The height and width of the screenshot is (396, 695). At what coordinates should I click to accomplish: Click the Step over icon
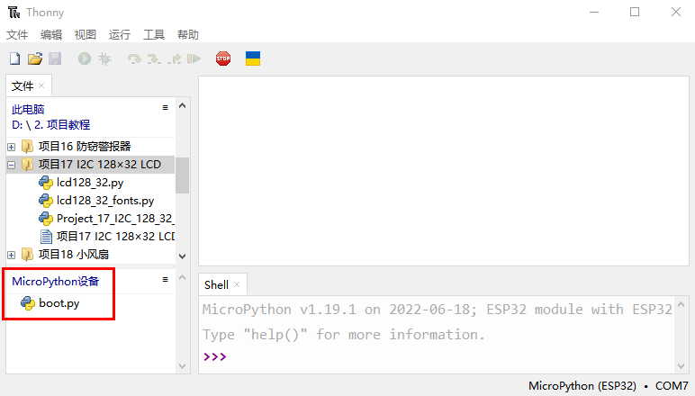[134, 58]
